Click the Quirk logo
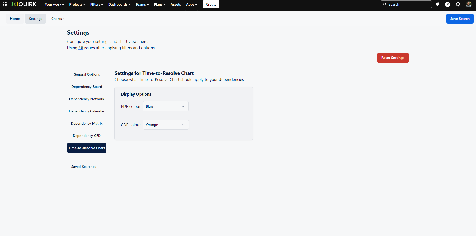Viewport: 476px width, 236px height. (x=24, y=4)
